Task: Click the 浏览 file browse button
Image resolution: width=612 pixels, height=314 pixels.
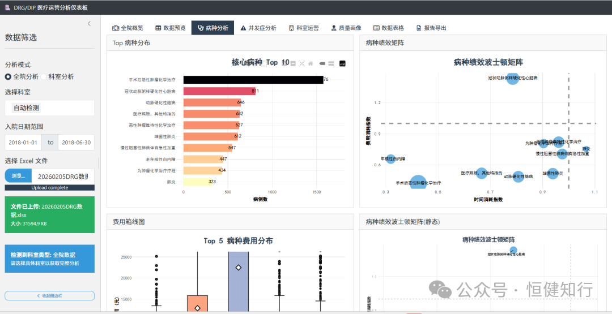Action: (18, 176)
